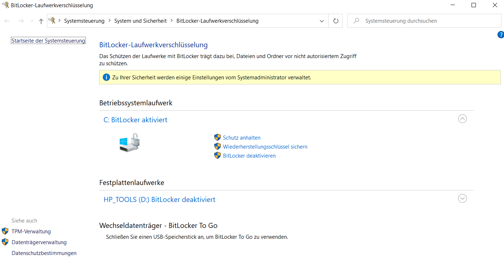
Task: Click the Siehe auch label
Action: pos(25,221)
